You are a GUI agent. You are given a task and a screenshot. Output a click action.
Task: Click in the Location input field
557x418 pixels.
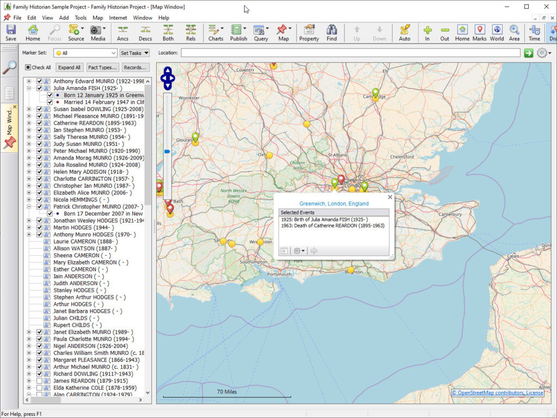(351, 53)
